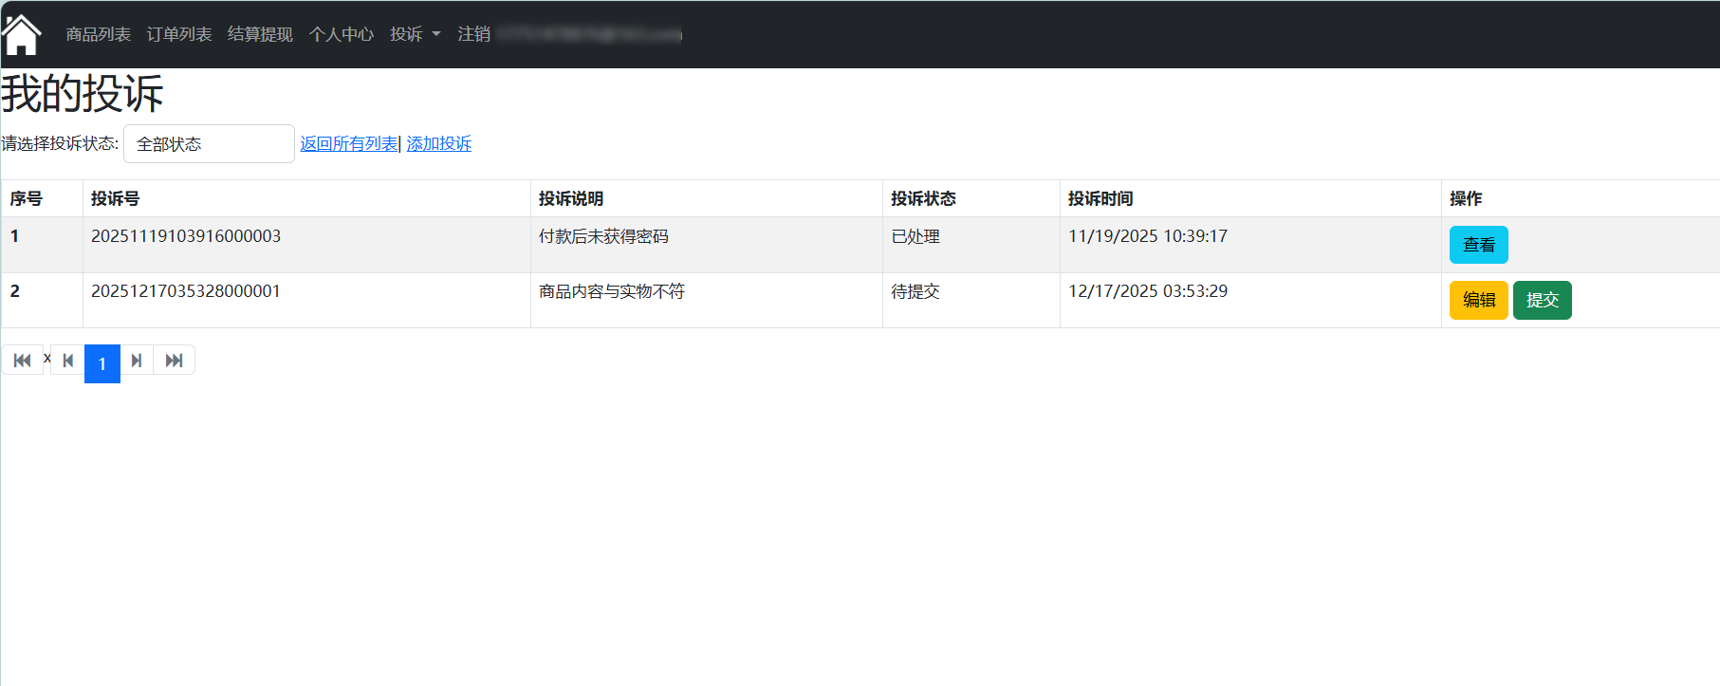
Task: Jump to last page of complaints
Action: pyautogui.click(x=175, y=361)
